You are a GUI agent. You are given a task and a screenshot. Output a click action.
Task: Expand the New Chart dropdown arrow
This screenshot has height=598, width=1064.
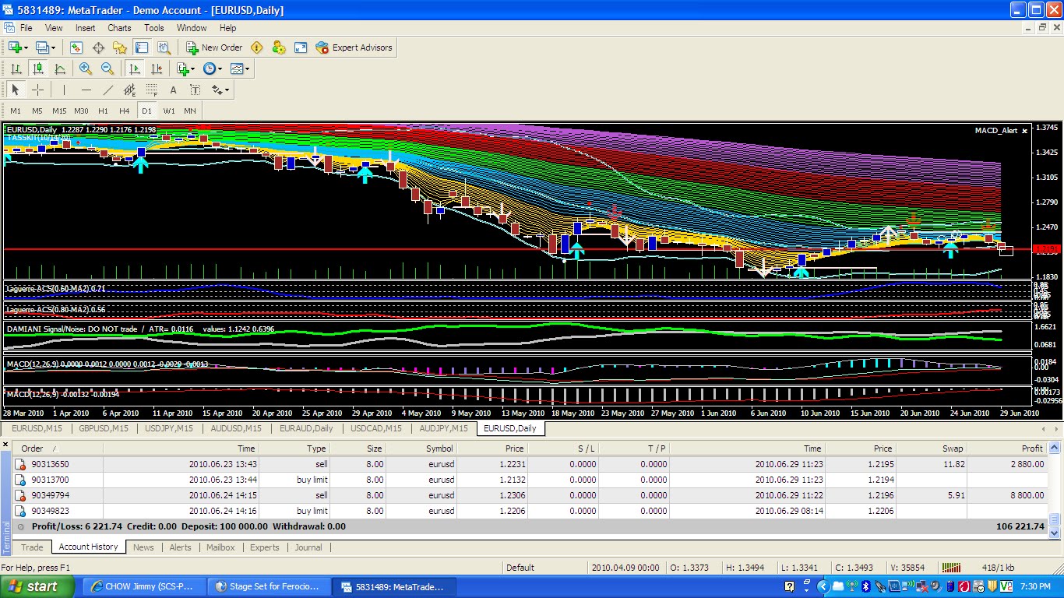26,47
